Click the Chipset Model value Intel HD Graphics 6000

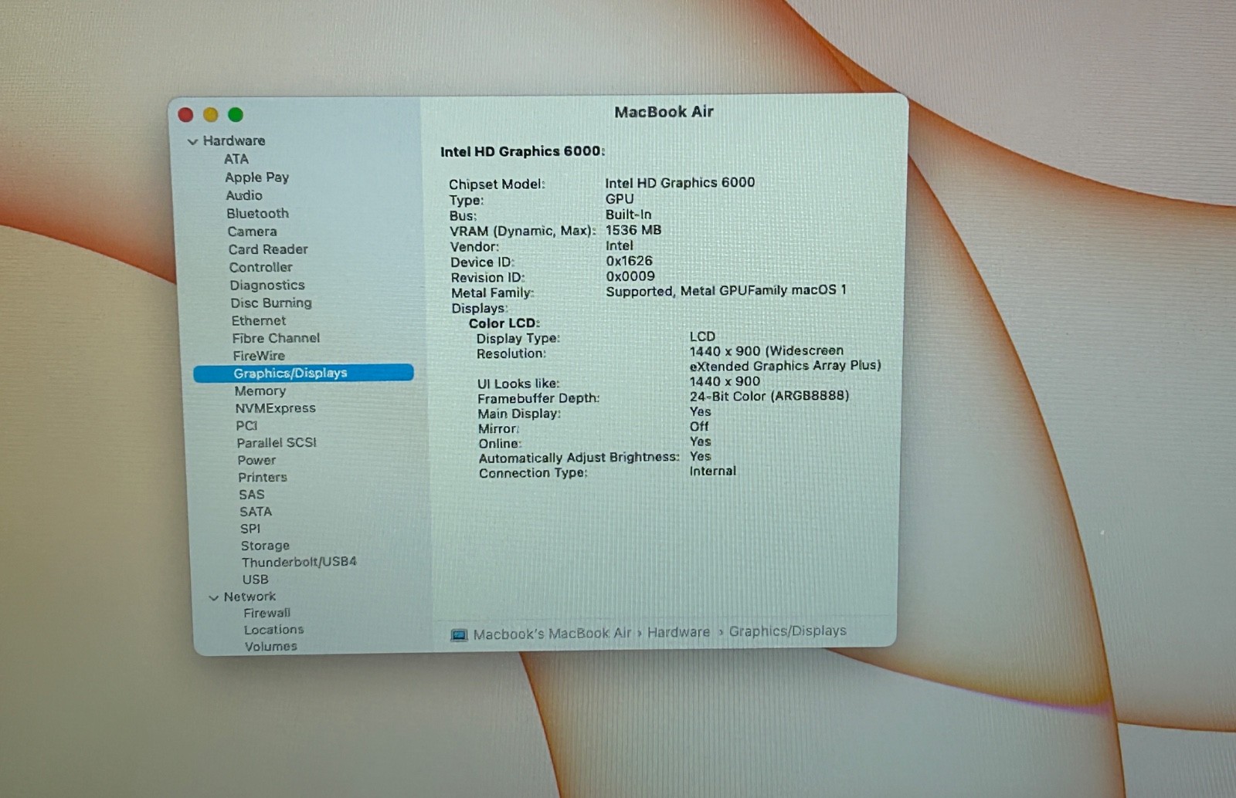[x=680, y=183]
